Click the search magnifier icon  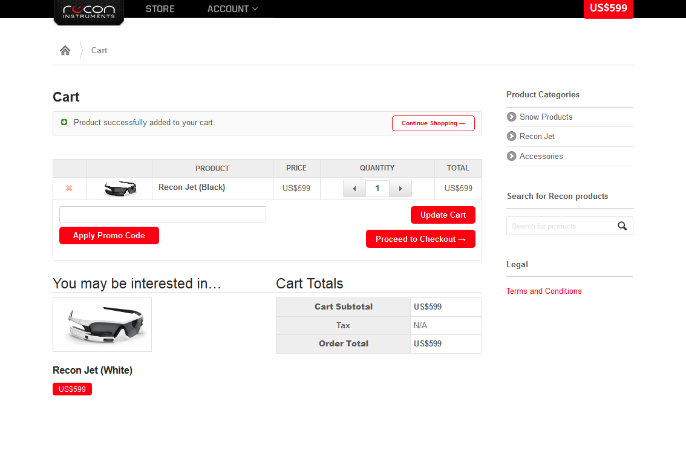tap(622, 226)
